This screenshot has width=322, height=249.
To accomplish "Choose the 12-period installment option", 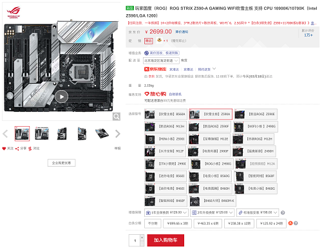I will coord(239,223).
